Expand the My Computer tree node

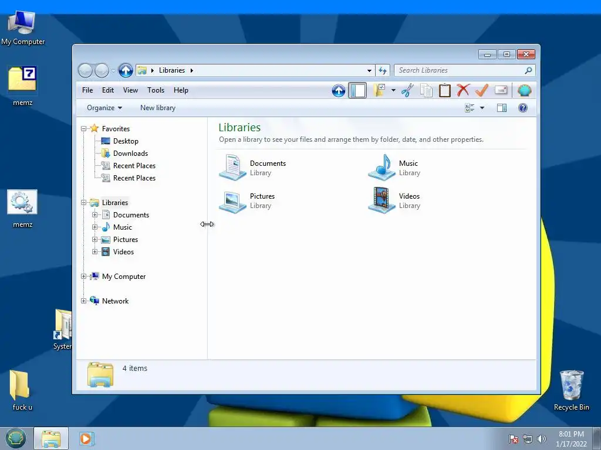pyautogui.click(x=83, y=277)
